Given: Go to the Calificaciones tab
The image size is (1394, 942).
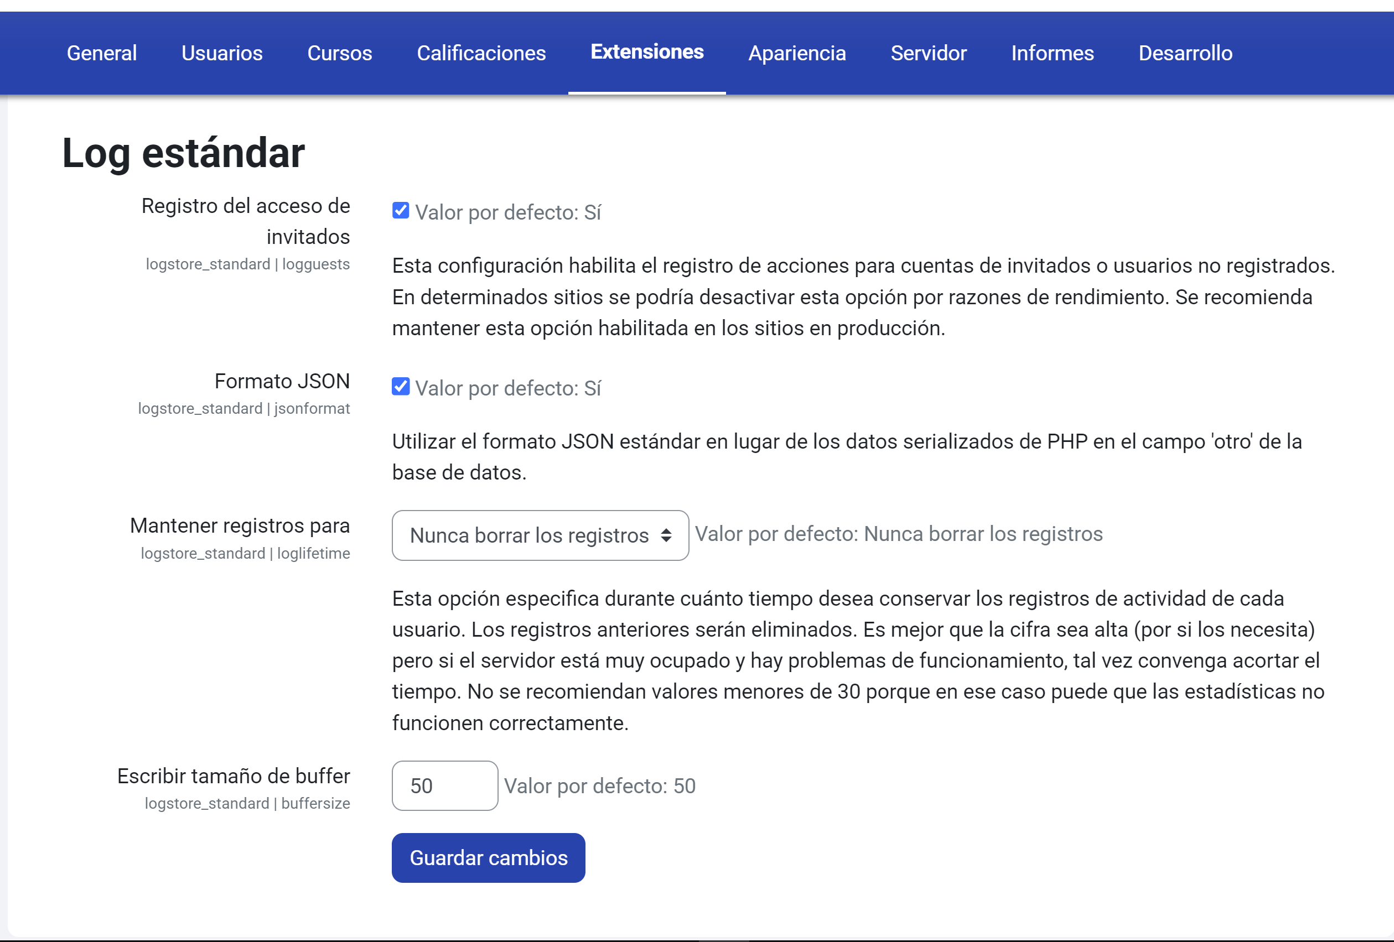Looking at the screenshot, I should (x=481, y=53).
